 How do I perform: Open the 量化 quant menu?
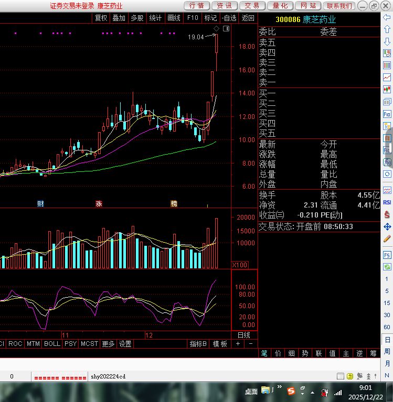pos(280,6)
